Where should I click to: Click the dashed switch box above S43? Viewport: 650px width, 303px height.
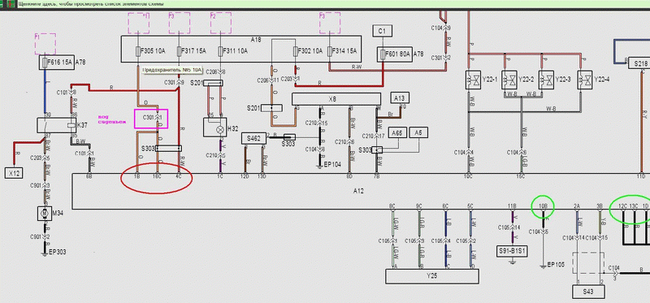tap(587, 263)
